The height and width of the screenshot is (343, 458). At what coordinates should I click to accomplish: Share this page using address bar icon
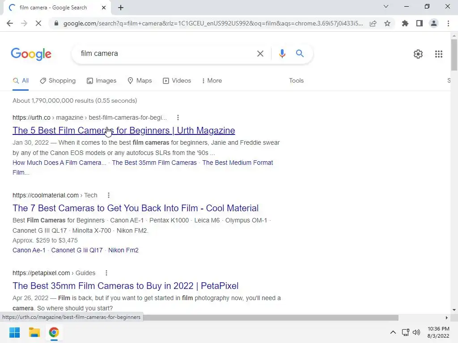[373, 23]
